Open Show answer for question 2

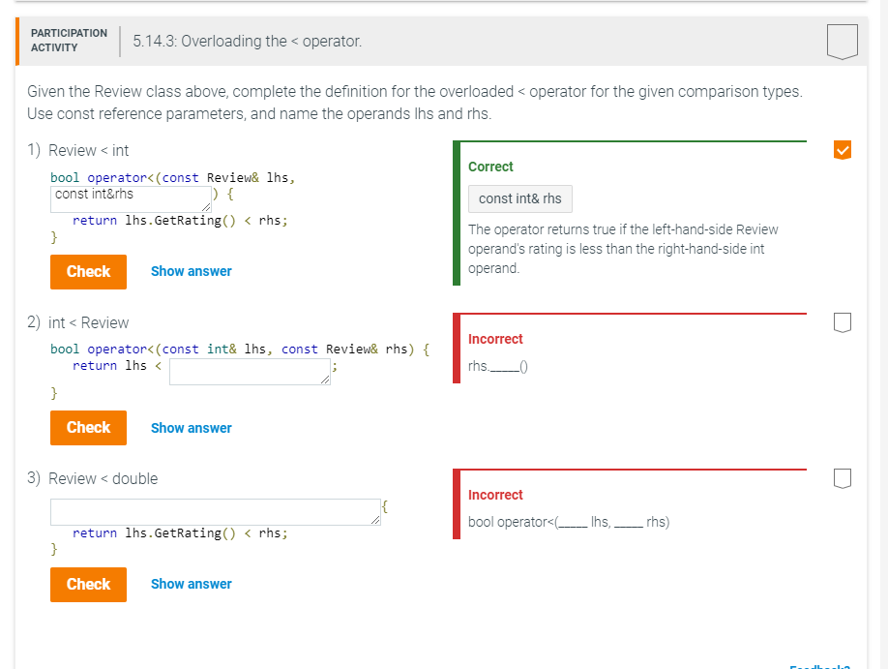tap(191, 427)
